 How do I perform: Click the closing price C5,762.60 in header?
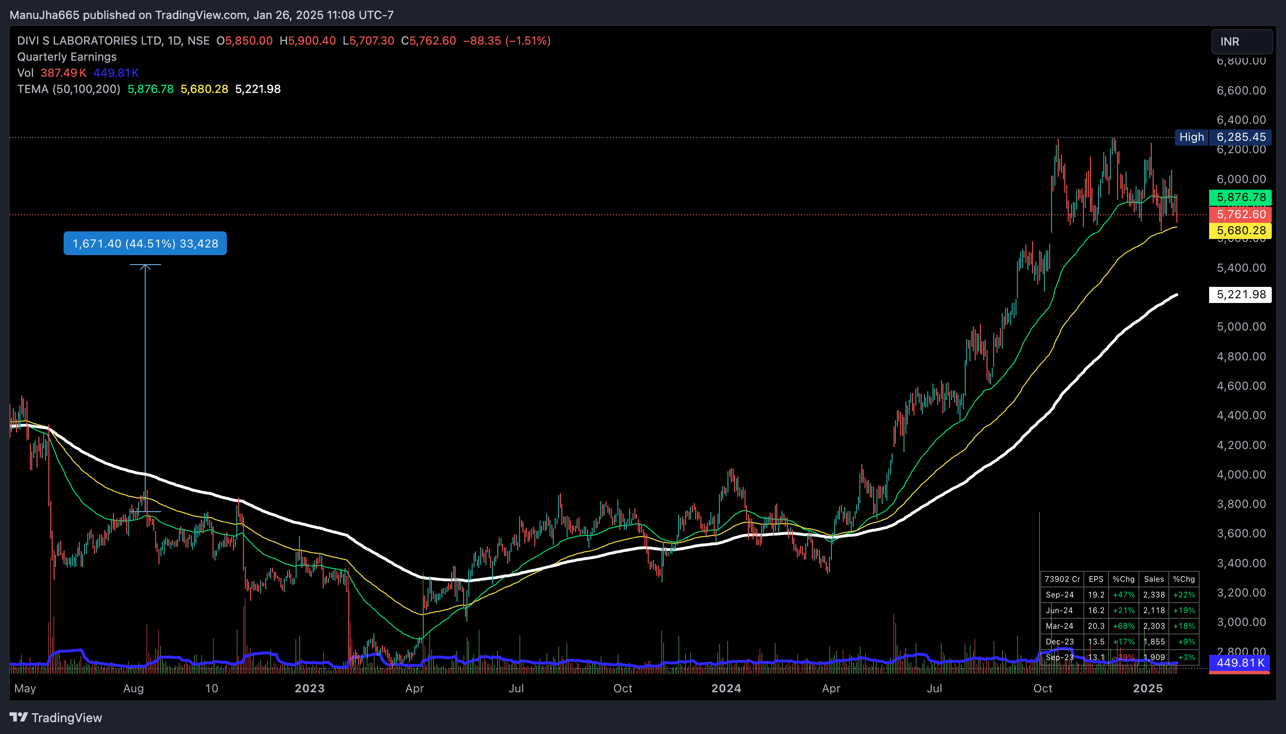pos(429,41)
